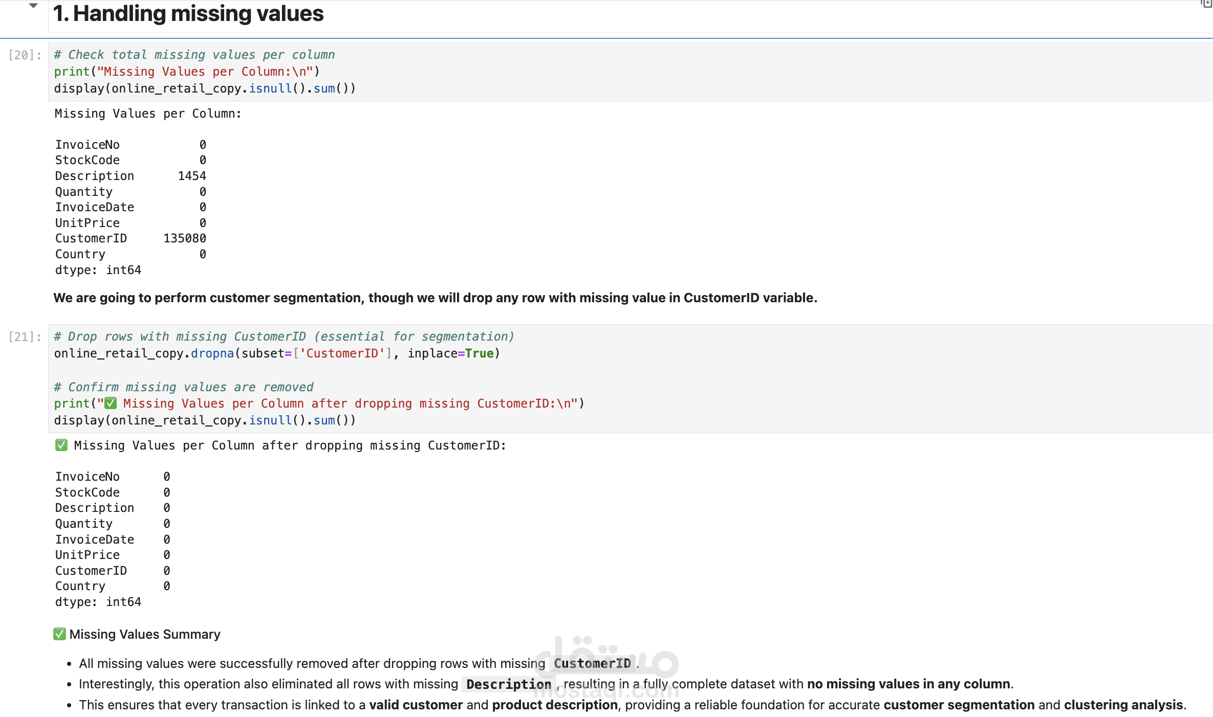
Task: Click the green checkmark in cell 21 output
Action: click(61, 445)
